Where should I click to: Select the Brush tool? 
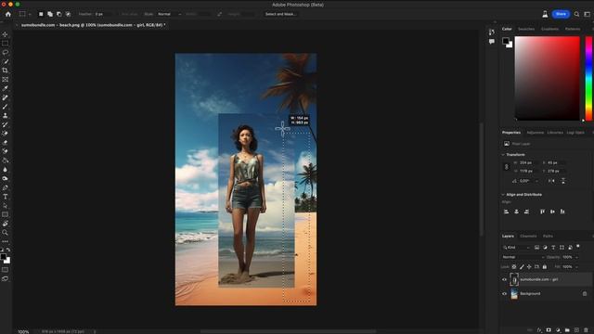(x=5, y=107)
